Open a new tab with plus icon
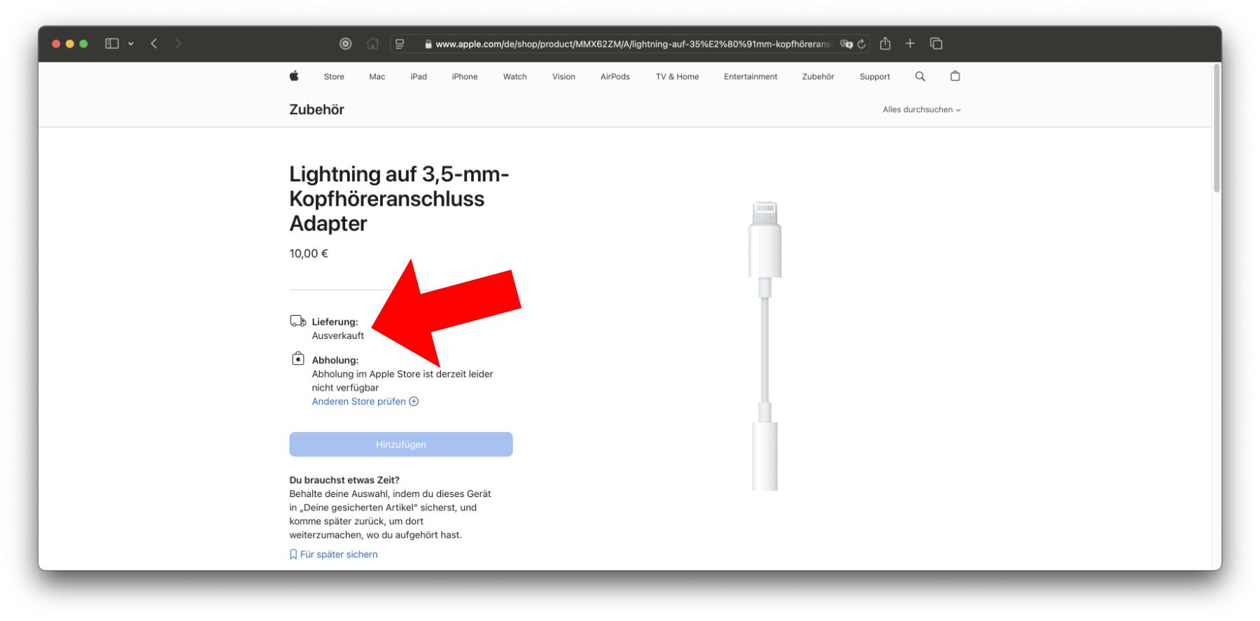1260x621 pixels. click(910, 43)
